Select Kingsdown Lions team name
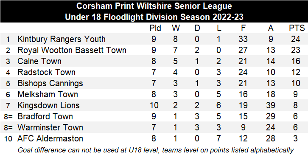 tap(48, 105)
